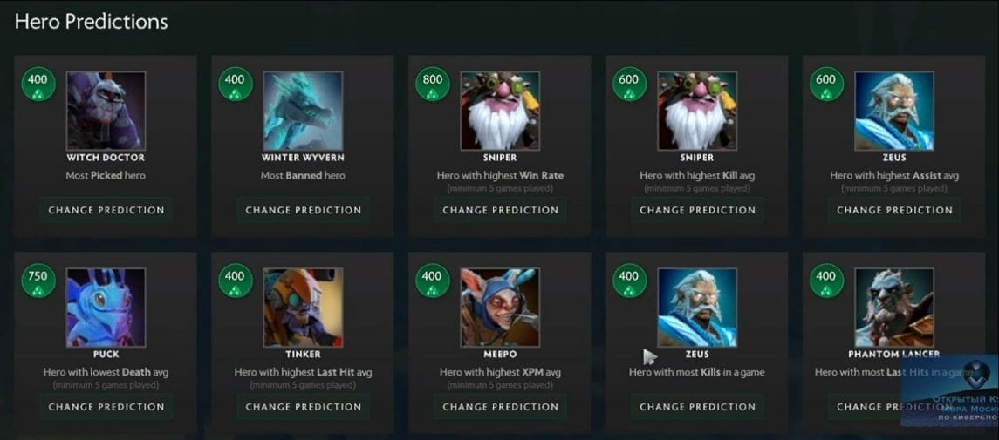Click the Meepo hero portrait
This screenshot has width=999, height=440.
coord(500,307)
